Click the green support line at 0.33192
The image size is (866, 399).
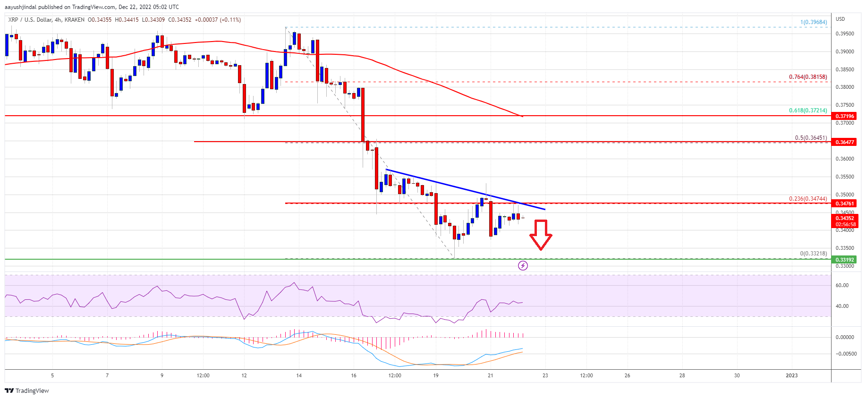click(x=418, y=259)
